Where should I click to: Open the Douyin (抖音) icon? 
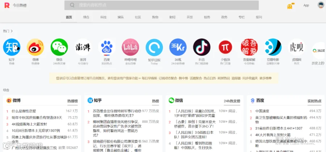(x=202, y=47)
